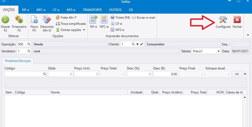Search products with Código magnifier icon

pyautogui.click(x=45, y=74)
